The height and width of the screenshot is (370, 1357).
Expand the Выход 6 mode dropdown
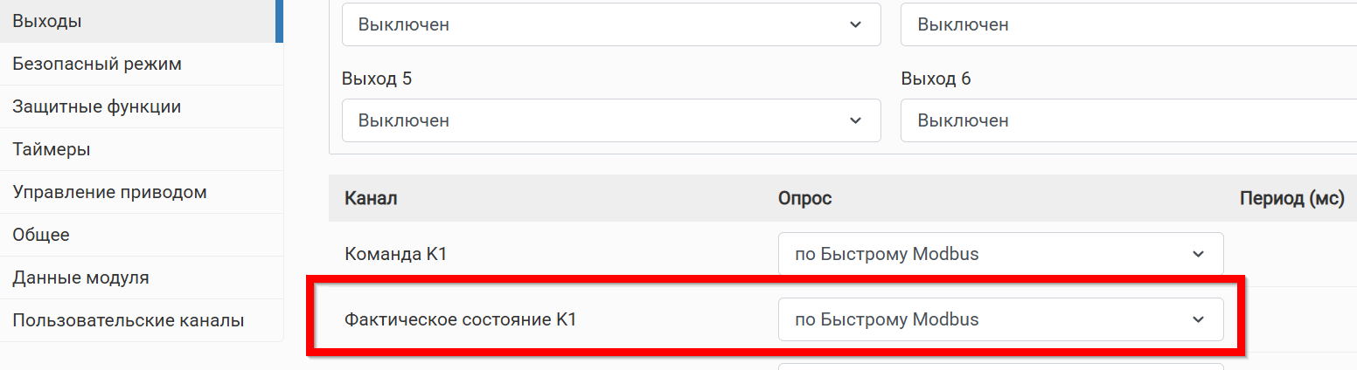pos(1129,120)
